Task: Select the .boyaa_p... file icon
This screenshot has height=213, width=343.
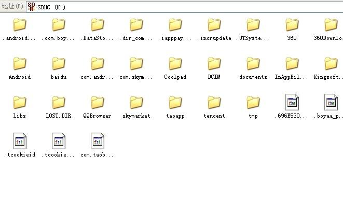Action: (331, 102)
